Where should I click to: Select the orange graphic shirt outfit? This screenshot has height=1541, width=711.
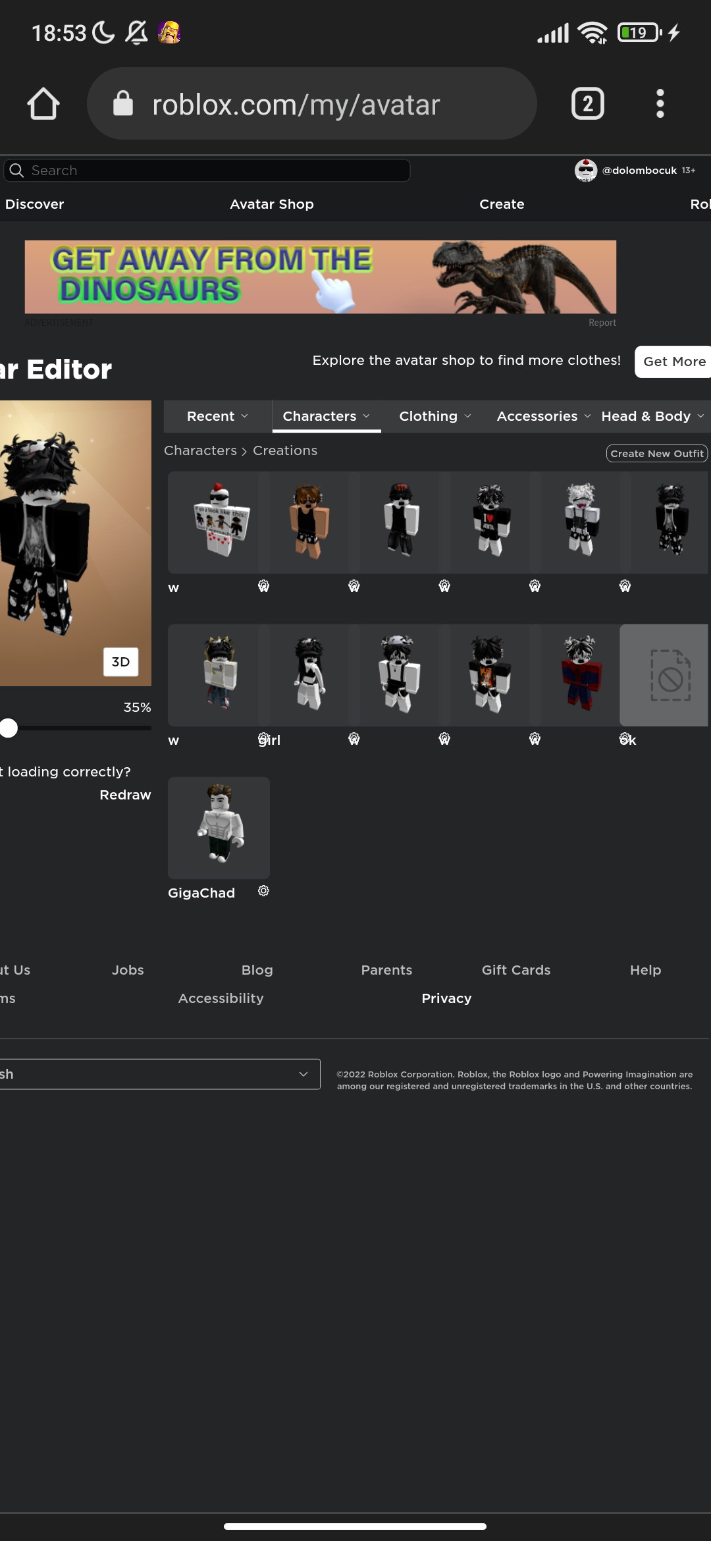[x=490, y=675]
